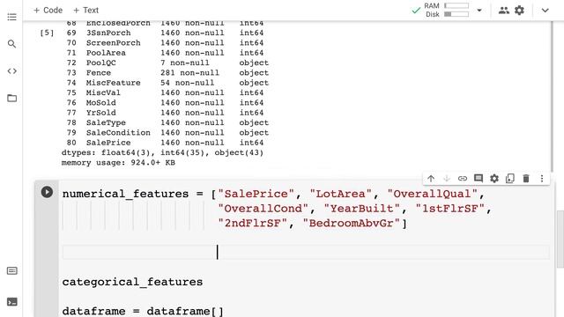Add a new Code cell
564x317 pixels.
point(48,10)
